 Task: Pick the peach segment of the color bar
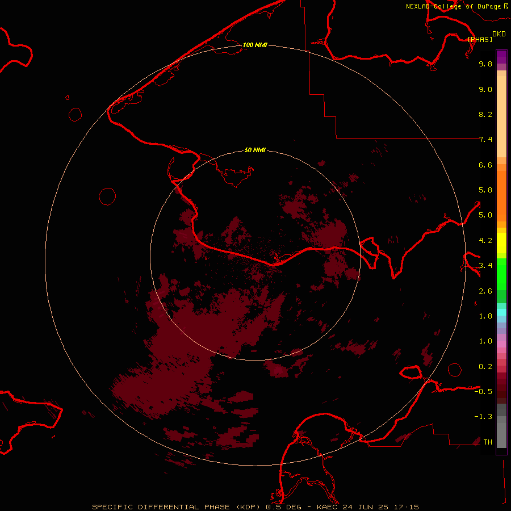click(501, 116)
